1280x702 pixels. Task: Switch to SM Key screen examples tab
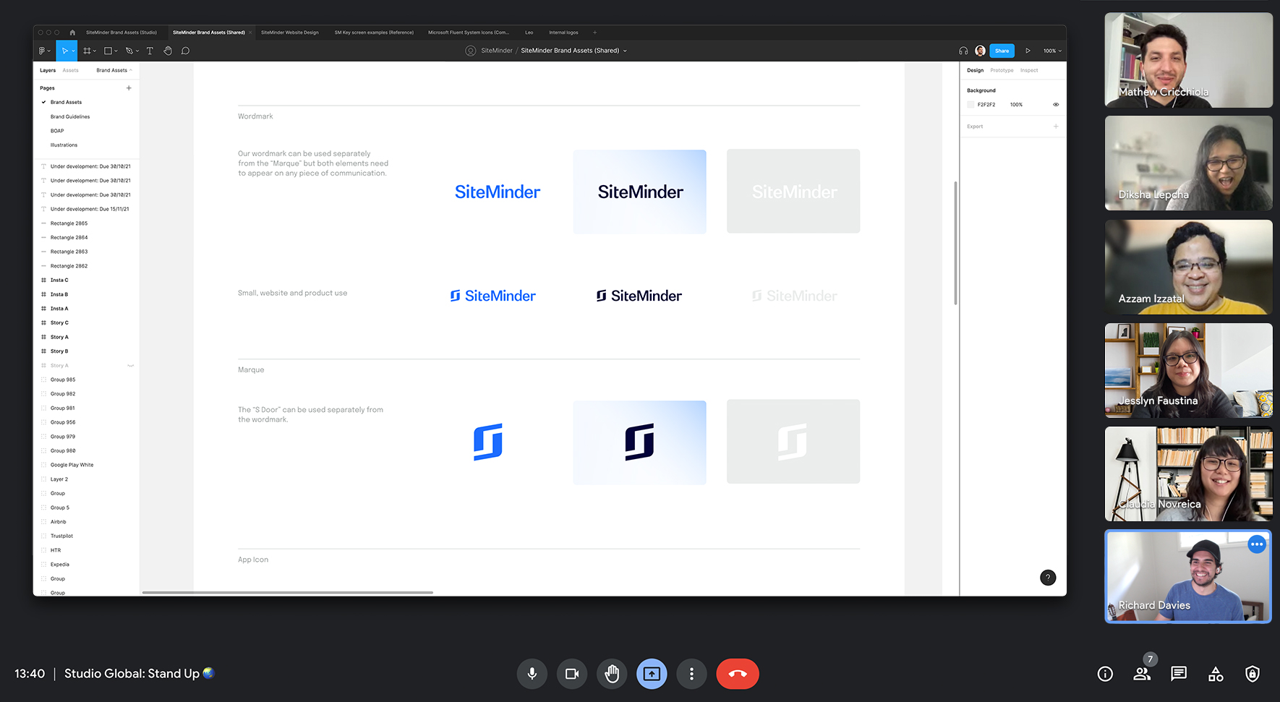point(374,33)
